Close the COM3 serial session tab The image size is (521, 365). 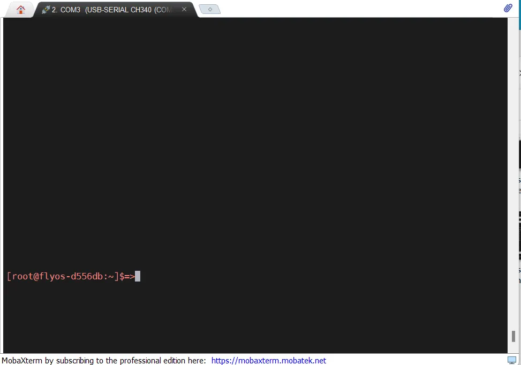pyautogui.click(x=184, y=9)
